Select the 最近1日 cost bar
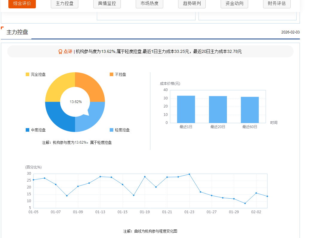Image resolution: width=319 pixels, height=238 pixels. coord(186,109)
